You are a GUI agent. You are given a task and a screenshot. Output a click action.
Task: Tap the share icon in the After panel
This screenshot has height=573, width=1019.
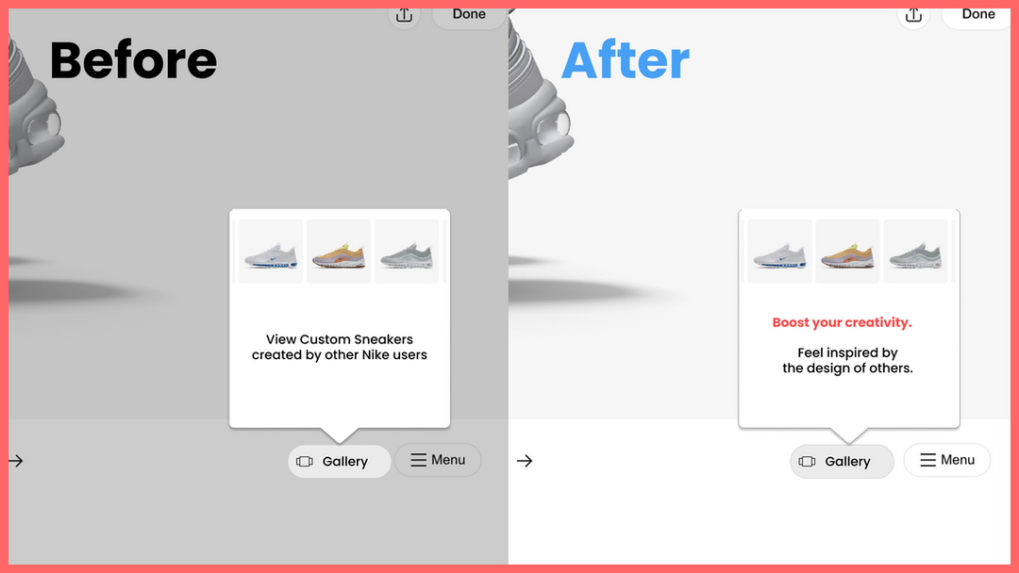(x=913, y=15)
